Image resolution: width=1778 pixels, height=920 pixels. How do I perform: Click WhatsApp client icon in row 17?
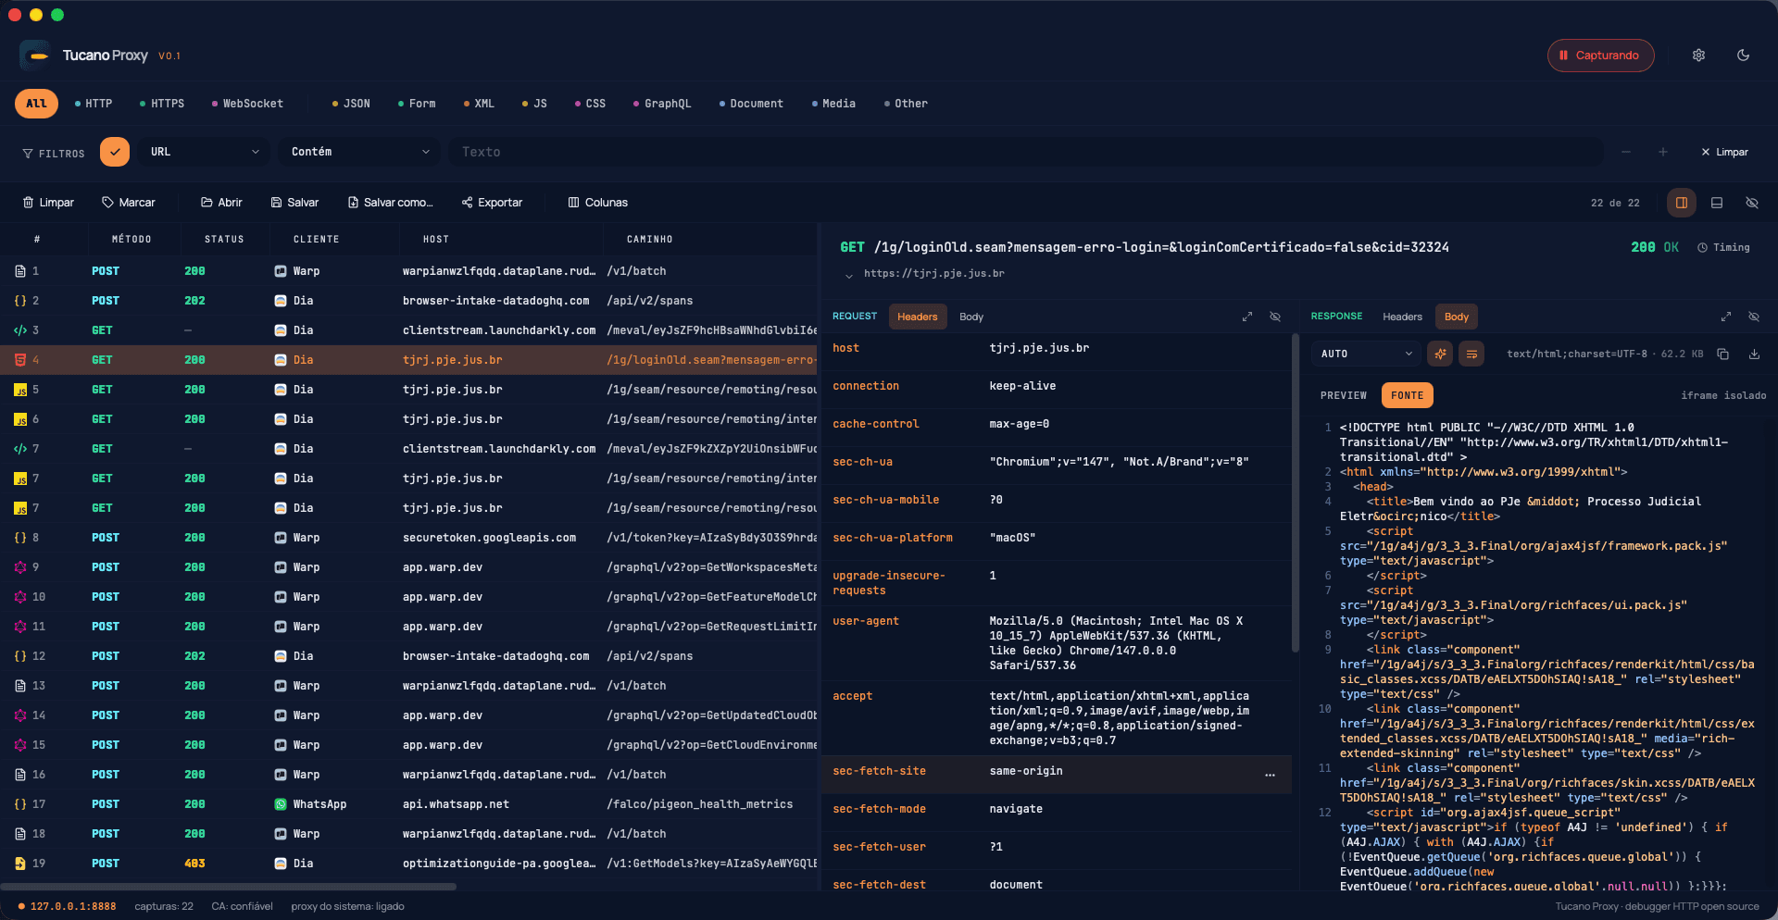click(x=281, y=804)
